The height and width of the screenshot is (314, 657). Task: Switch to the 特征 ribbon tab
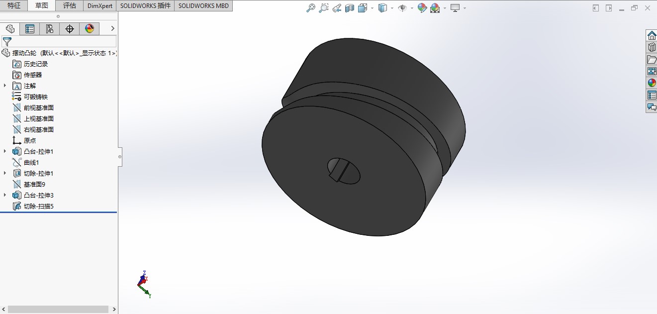pyautogui.click(x=14, y=6)
